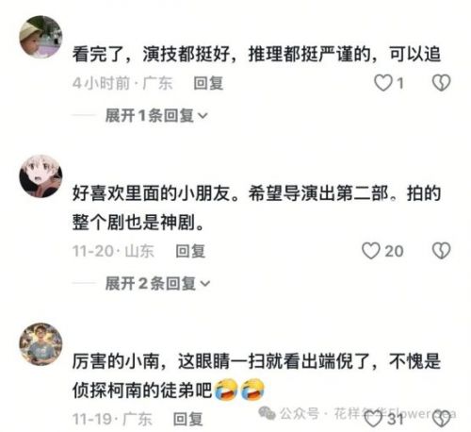
Task: Select the comment text 看完了，演技都挺好
Action: click(151, 54)
